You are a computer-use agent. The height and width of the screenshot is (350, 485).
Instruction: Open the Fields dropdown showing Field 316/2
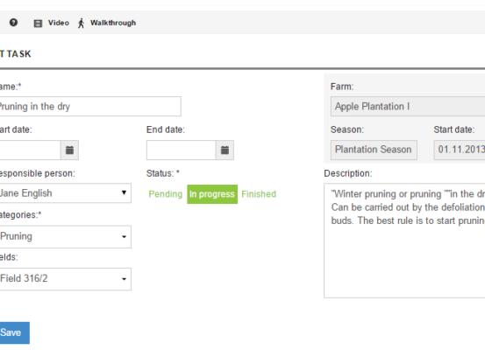pyautogui.click(x=64, y=279)
